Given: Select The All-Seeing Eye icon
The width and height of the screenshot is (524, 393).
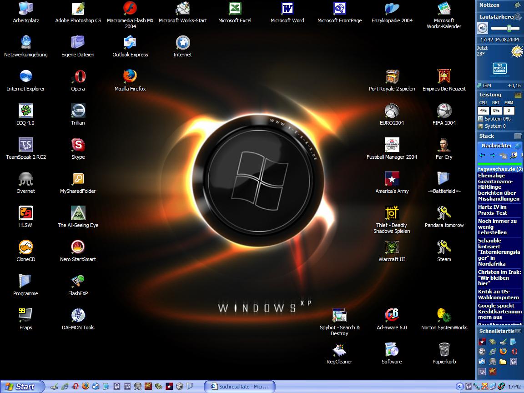Looking at the screenshot, I should pyautogui.click(x=78, y=213).
